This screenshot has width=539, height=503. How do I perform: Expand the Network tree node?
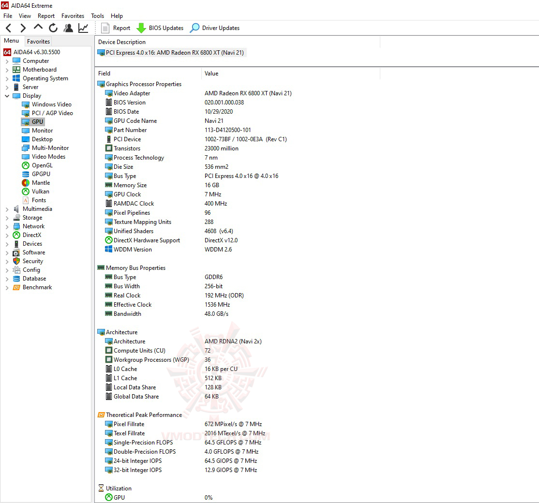tap(7, 226)
